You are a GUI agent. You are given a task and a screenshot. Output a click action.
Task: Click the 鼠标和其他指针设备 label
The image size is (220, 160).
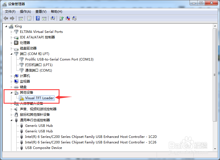coord(35,115)
